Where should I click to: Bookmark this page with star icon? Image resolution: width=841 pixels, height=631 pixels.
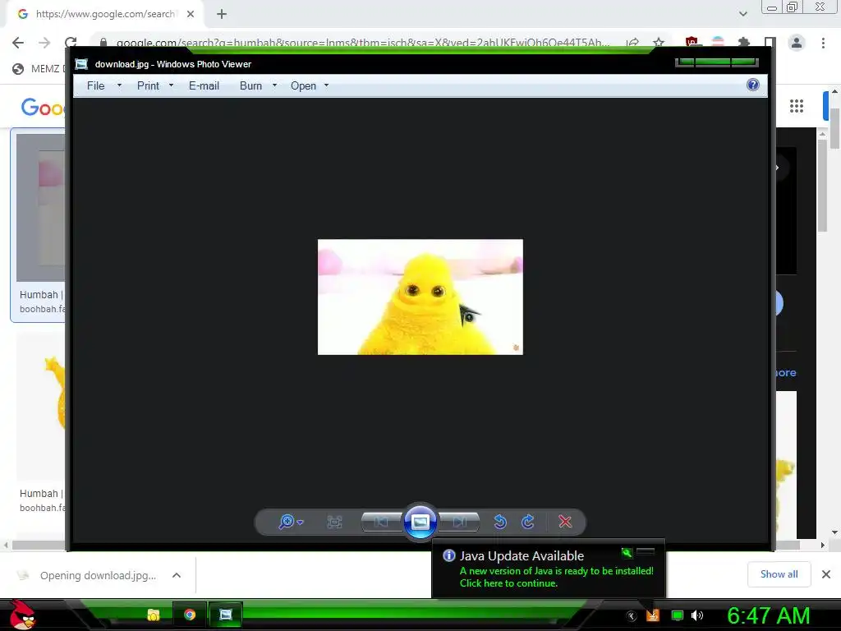click(x=659, y=43)
